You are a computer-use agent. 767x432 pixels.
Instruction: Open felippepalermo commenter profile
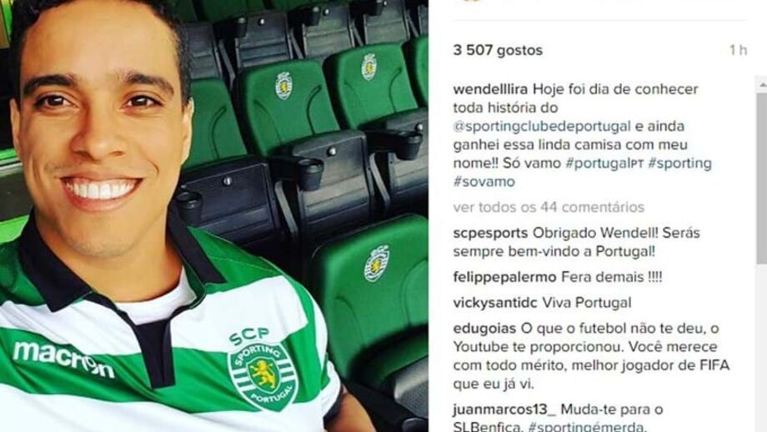504,278
